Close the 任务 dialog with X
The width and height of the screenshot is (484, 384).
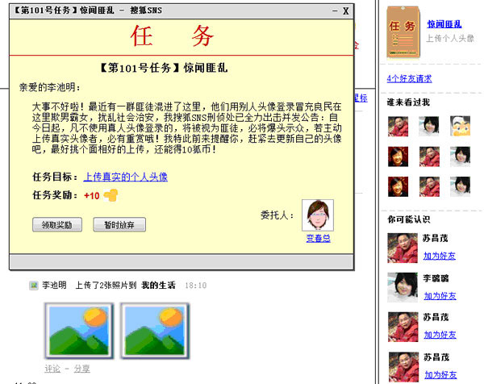click(x=346, y=11)
